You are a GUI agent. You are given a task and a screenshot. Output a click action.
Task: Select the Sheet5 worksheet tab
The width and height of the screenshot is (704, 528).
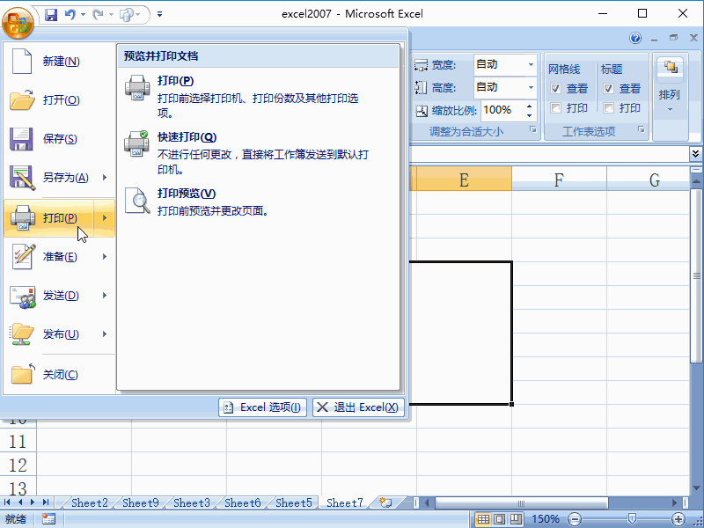(293, 502)
